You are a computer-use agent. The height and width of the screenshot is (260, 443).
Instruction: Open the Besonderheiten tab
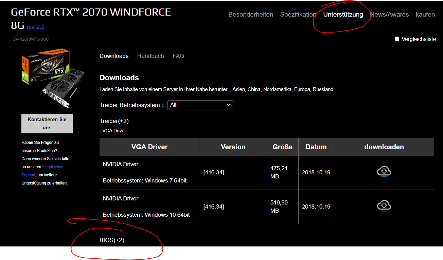tap(251, 15)
